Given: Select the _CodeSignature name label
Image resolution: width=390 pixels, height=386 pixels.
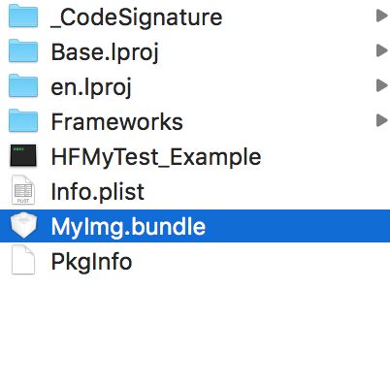Looking at the screenshot, I should (x=137, y=18).
